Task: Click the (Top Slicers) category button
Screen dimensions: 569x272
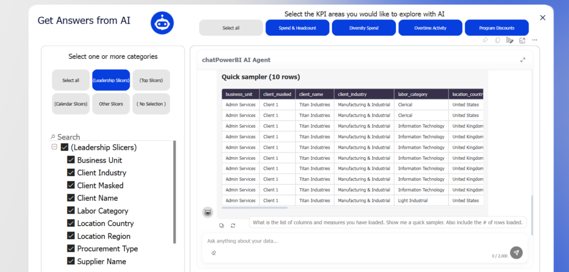Action: [x=151, y=80]
